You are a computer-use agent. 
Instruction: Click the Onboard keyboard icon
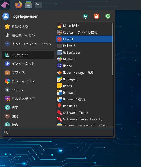click(x=59, y=92)
